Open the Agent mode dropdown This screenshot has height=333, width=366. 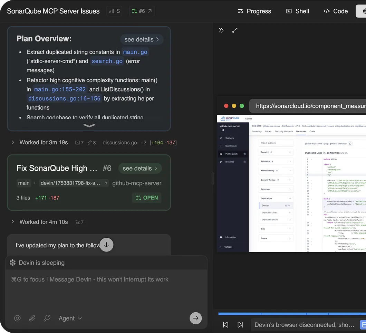(70, 318)
